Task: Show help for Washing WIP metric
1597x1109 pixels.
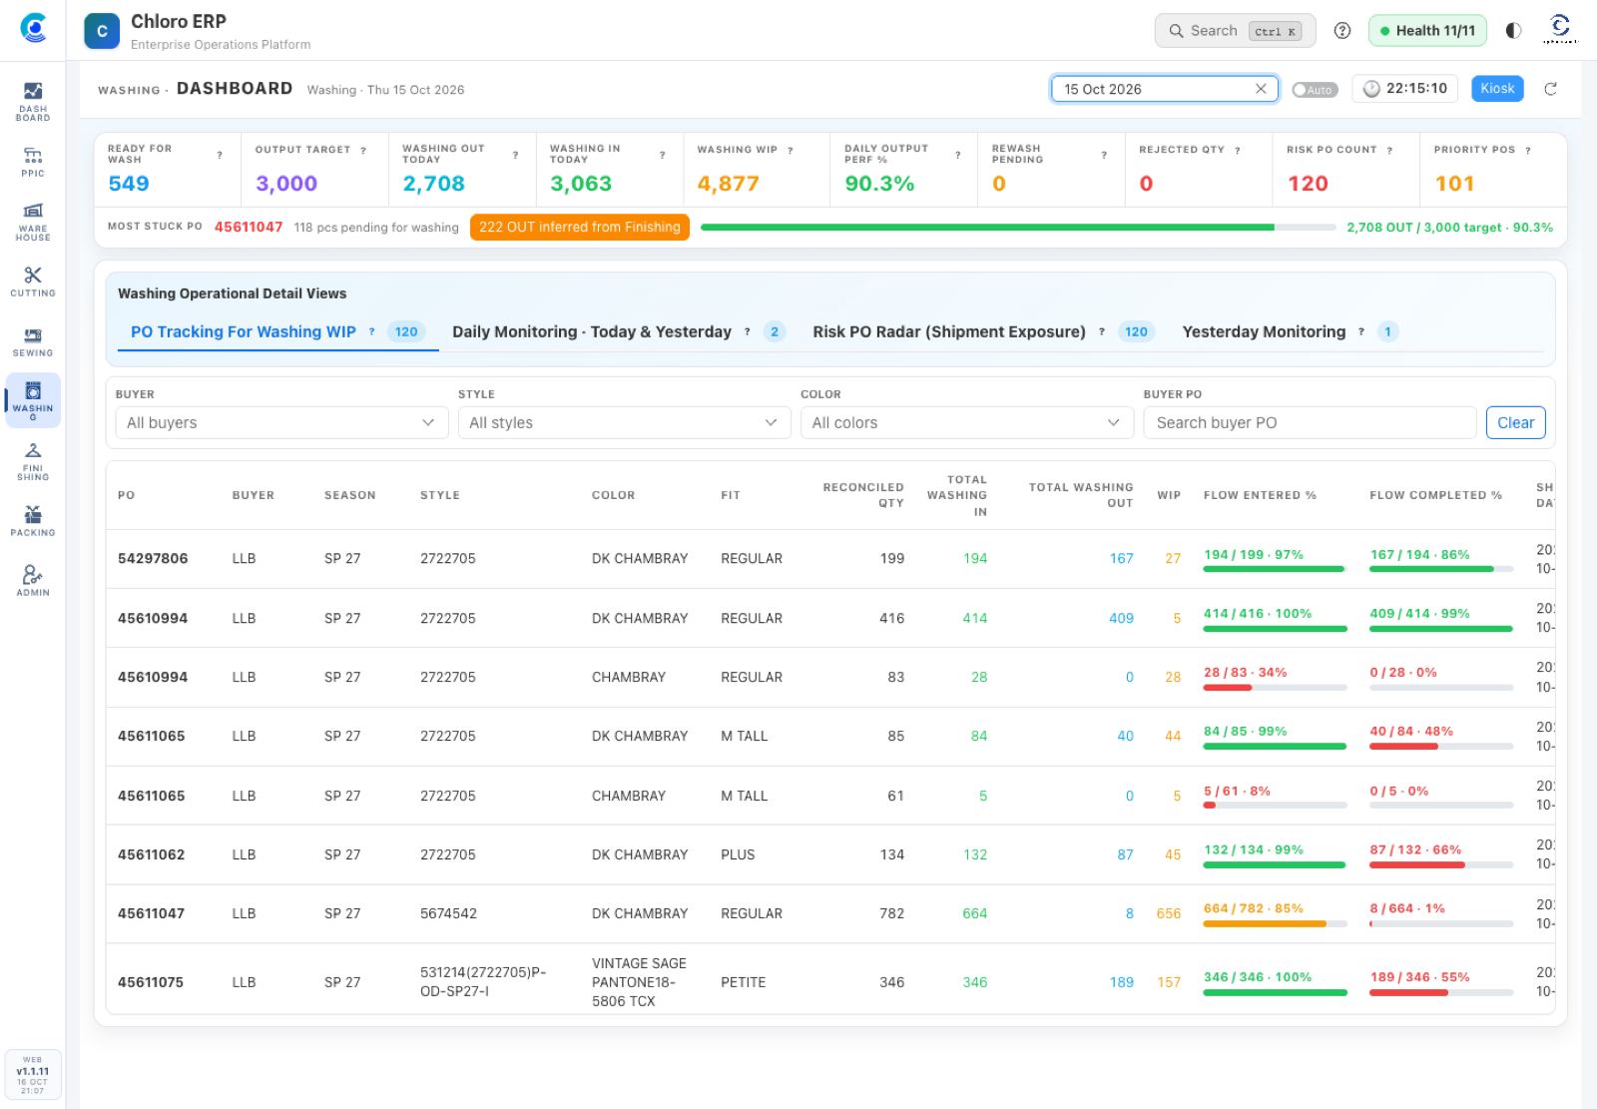Action: (x=791, y=150)
